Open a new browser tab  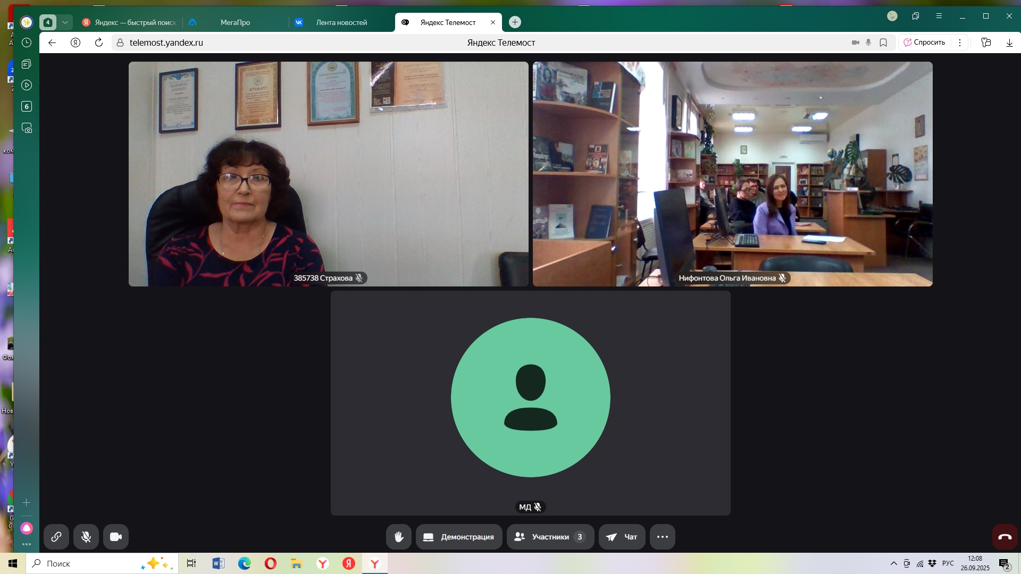coord(515,22)
